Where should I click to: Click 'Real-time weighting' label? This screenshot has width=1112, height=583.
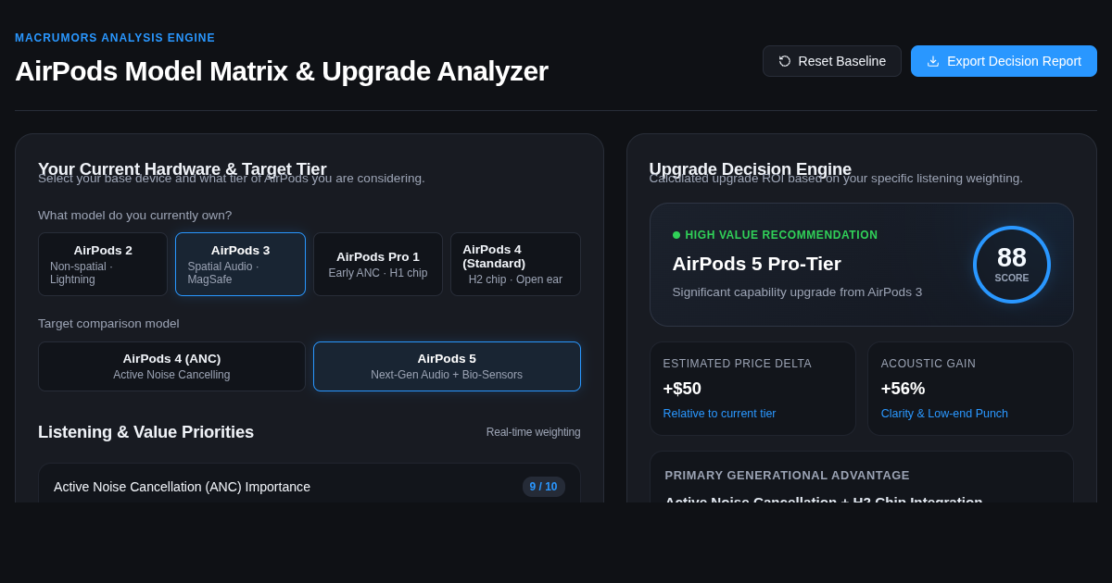[x=534, y=432]
